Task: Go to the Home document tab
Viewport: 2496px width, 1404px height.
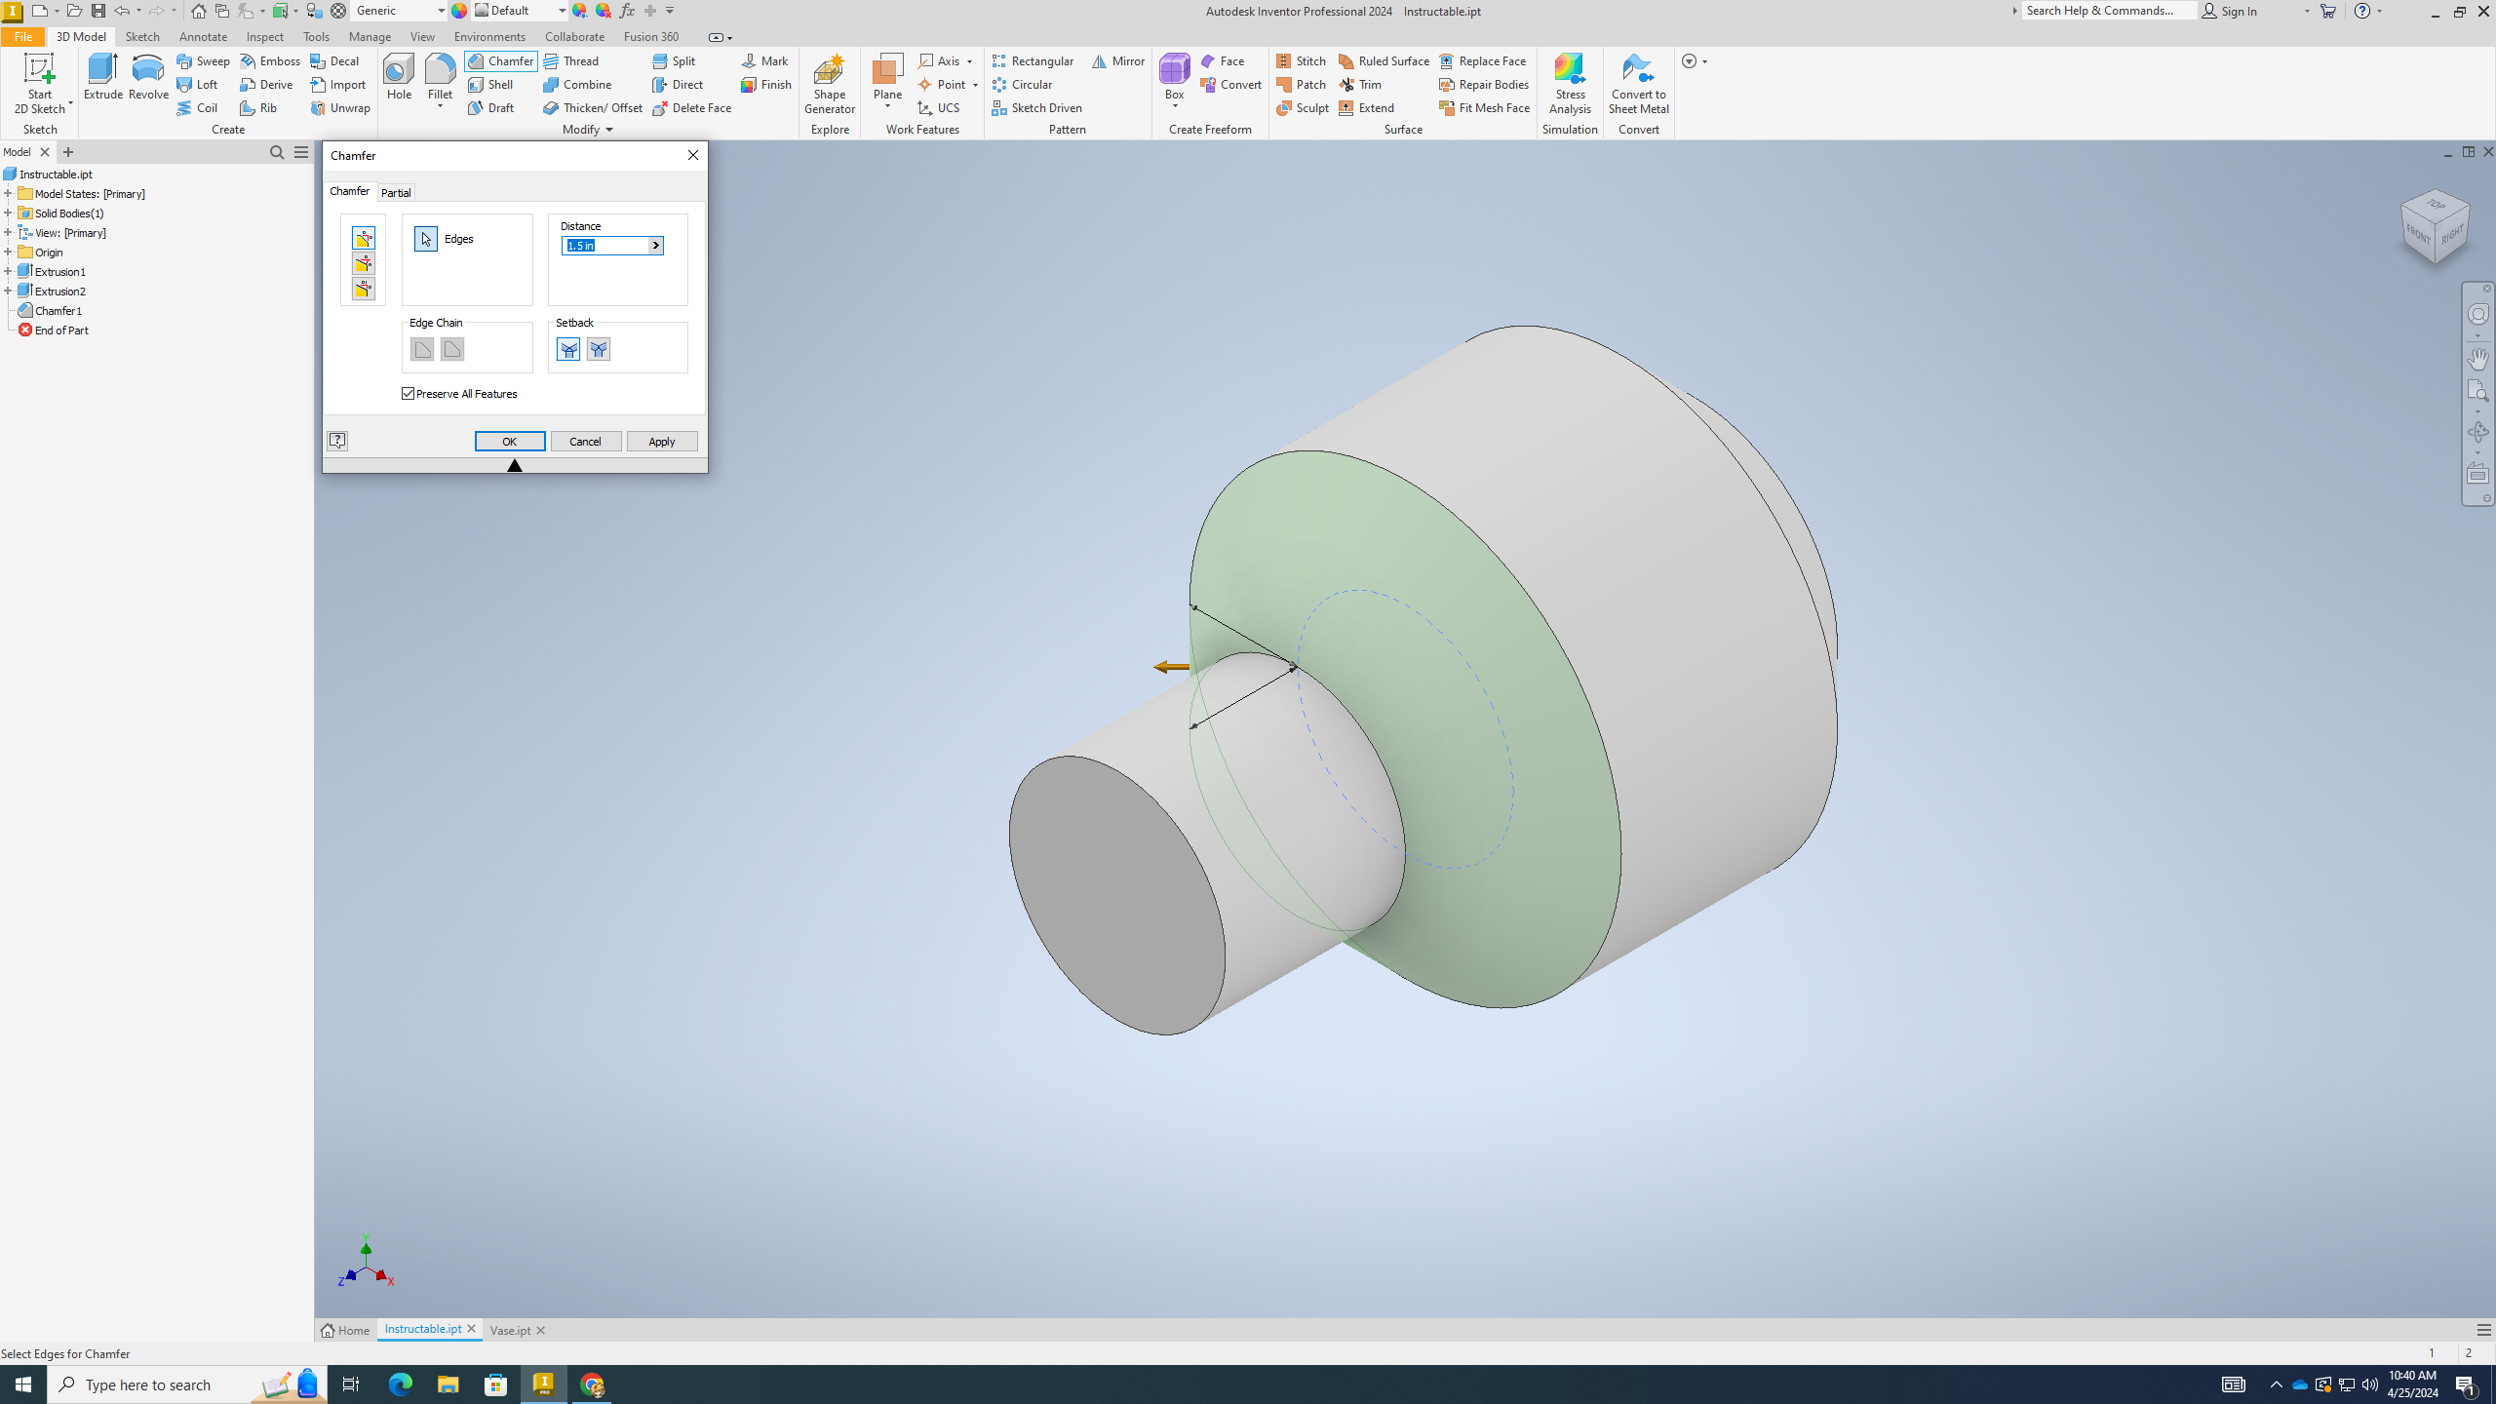Action: point(346,1330)
